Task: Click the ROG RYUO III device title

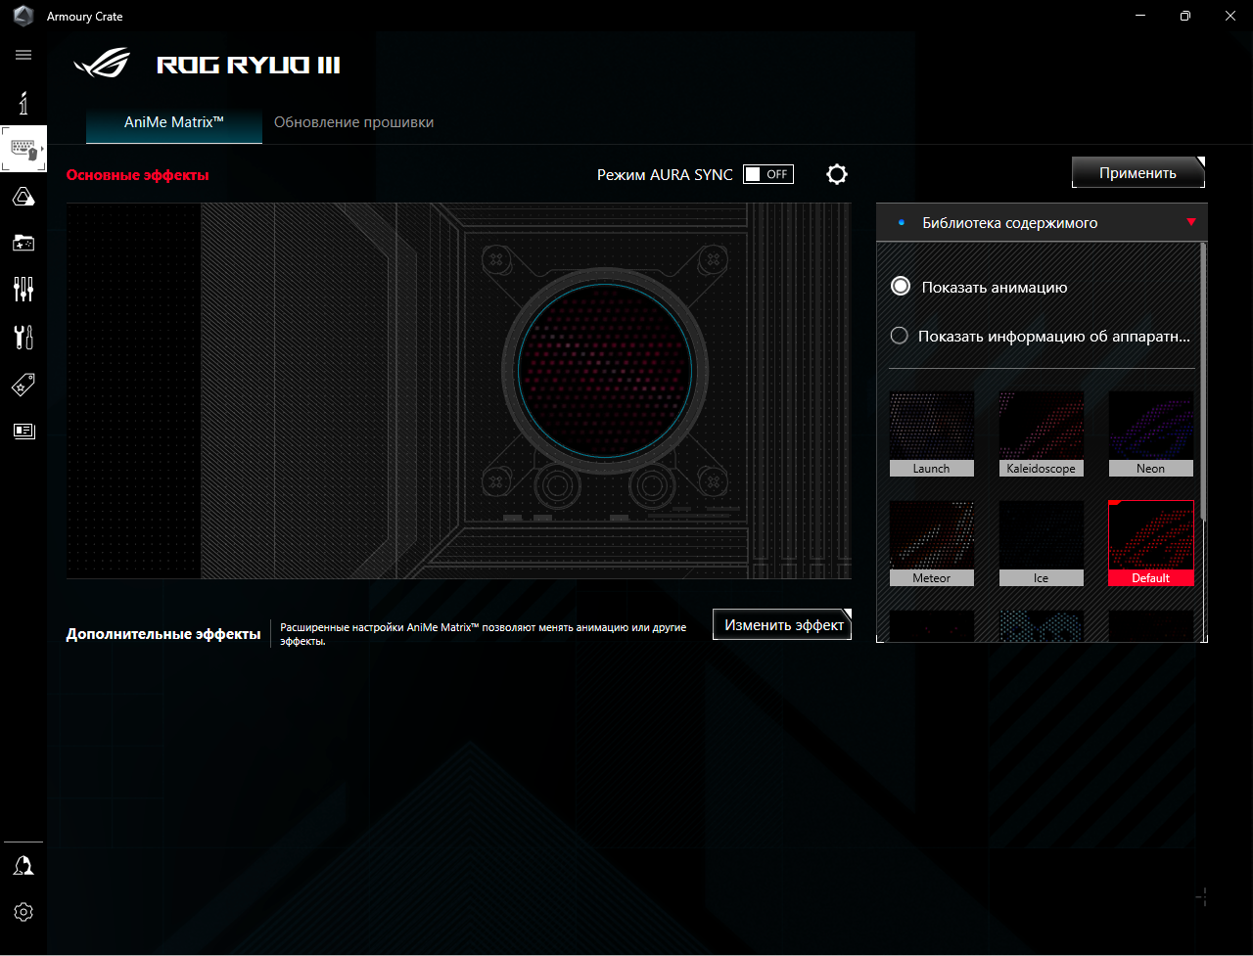Action: pos(249,66)
